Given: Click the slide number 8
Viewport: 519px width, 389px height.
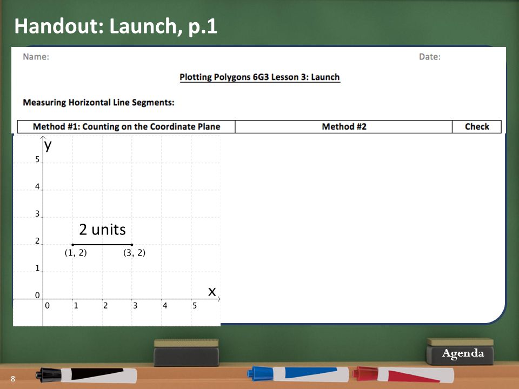Looking at the screenshot, I should pos(13,379).
